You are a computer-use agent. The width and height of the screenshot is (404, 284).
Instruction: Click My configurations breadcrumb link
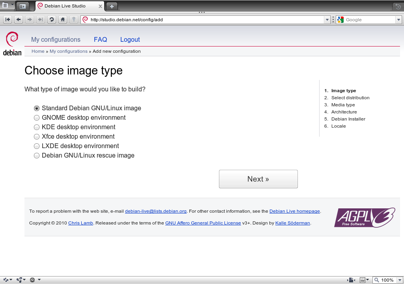pyautogui.click(x=69, y=51)
